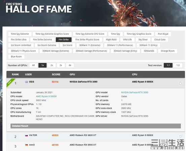Switch to Wild Life benchmark
The width and height of the screenshot is (186, 151).
(x=127, y=40)
